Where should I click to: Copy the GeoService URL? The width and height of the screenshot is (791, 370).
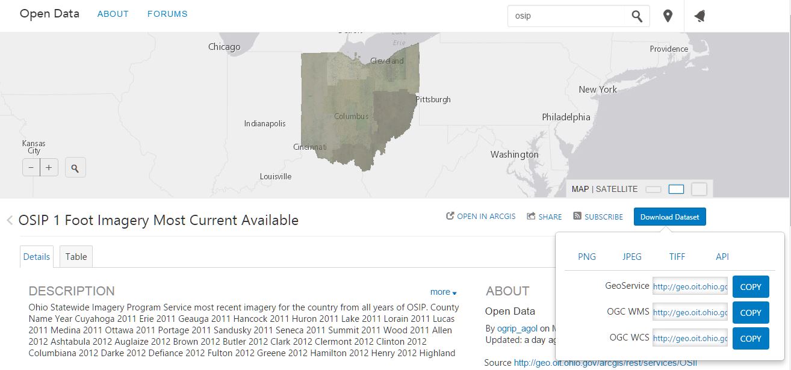tap(751, 287)
